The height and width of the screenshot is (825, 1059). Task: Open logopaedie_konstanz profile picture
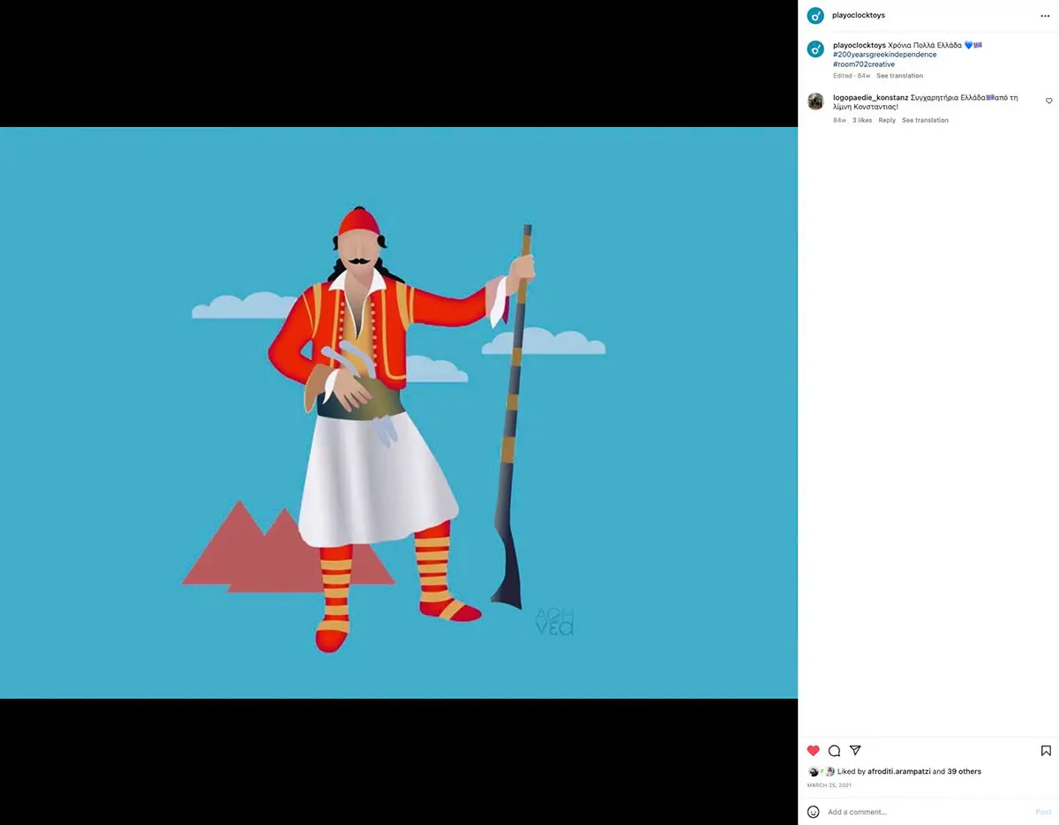tap(815, 101)
